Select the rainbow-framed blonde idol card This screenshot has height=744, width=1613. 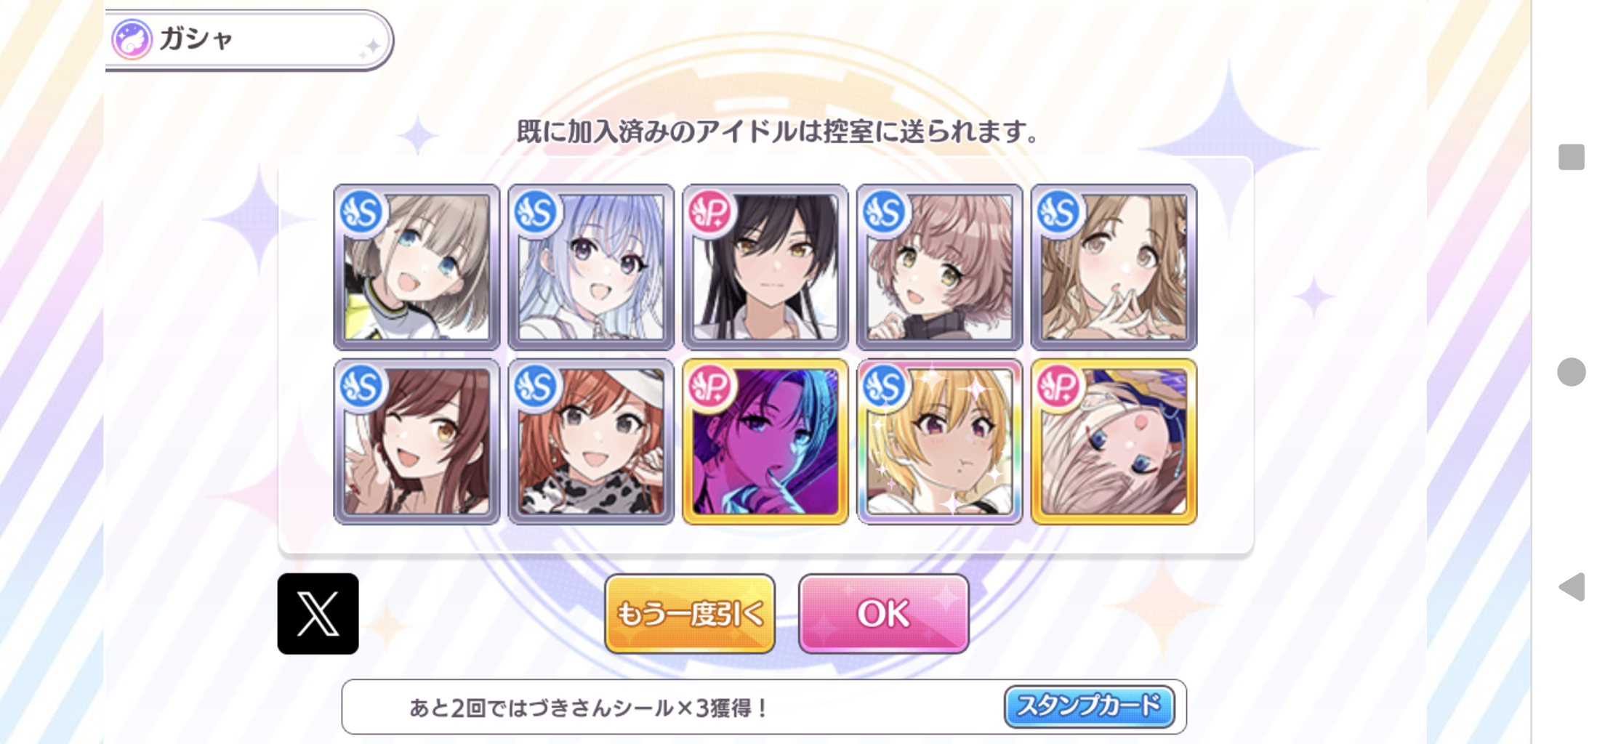click(940, 441)
